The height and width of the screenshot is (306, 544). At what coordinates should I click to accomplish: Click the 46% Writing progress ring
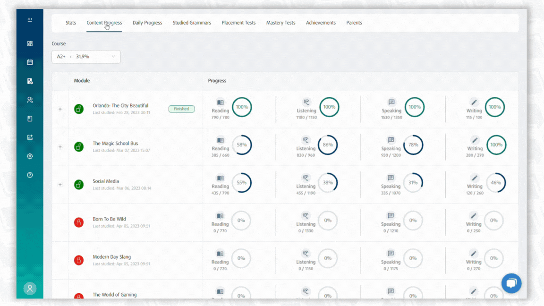[x=496, y=182]
